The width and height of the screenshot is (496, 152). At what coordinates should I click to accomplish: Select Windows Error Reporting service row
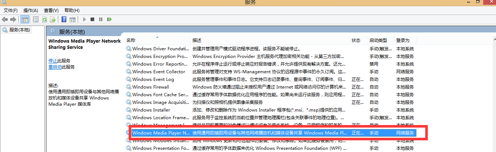pos(271,64)
